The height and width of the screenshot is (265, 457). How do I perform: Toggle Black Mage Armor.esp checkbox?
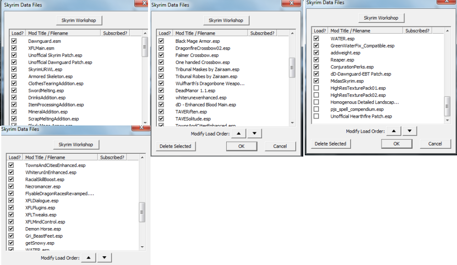(x=161, y=41)
